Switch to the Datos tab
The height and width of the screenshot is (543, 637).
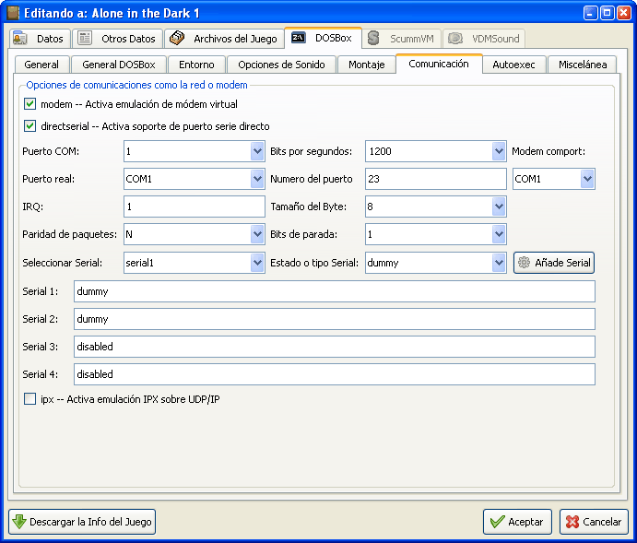[x=40, y=39]
